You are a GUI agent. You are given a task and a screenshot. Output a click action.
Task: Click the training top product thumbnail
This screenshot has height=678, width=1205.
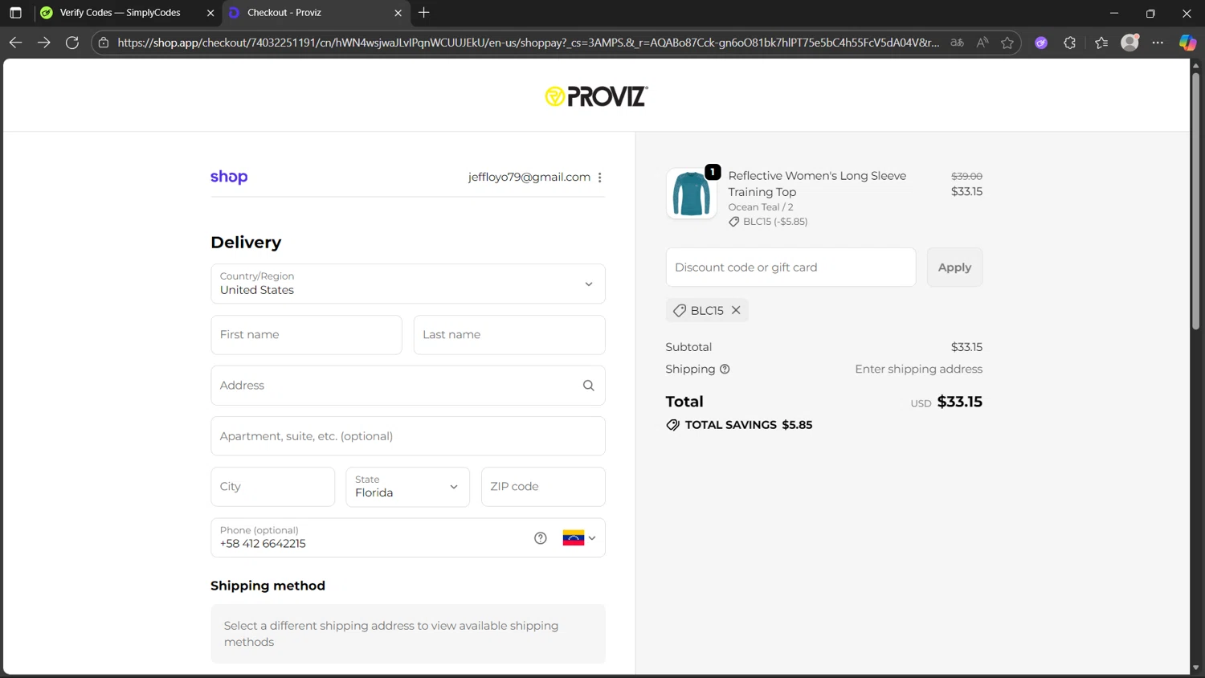pyautogui.click(x=691, y=194)
